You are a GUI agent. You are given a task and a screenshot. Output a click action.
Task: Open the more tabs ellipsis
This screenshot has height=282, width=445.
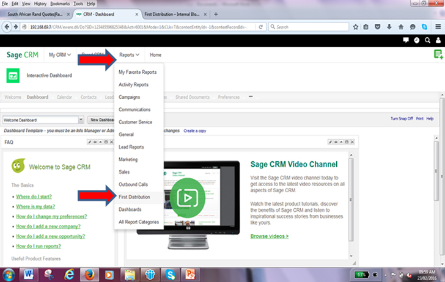[x=251, y=96]
